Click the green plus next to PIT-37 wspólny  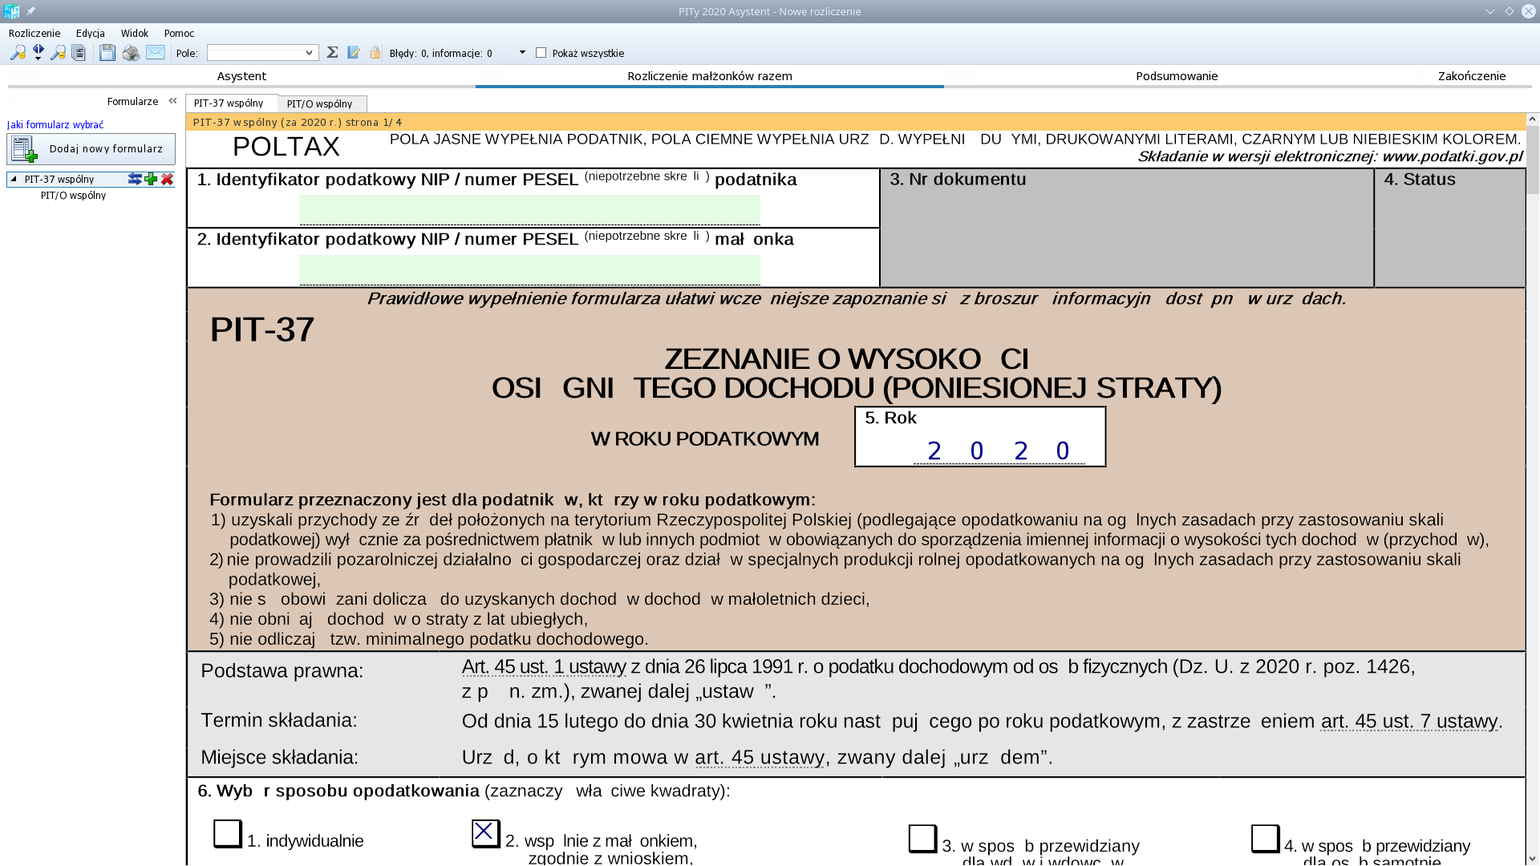click(151, 180)
